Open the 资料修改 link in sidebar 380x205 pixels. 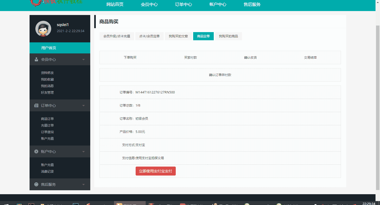click(47, 73)
